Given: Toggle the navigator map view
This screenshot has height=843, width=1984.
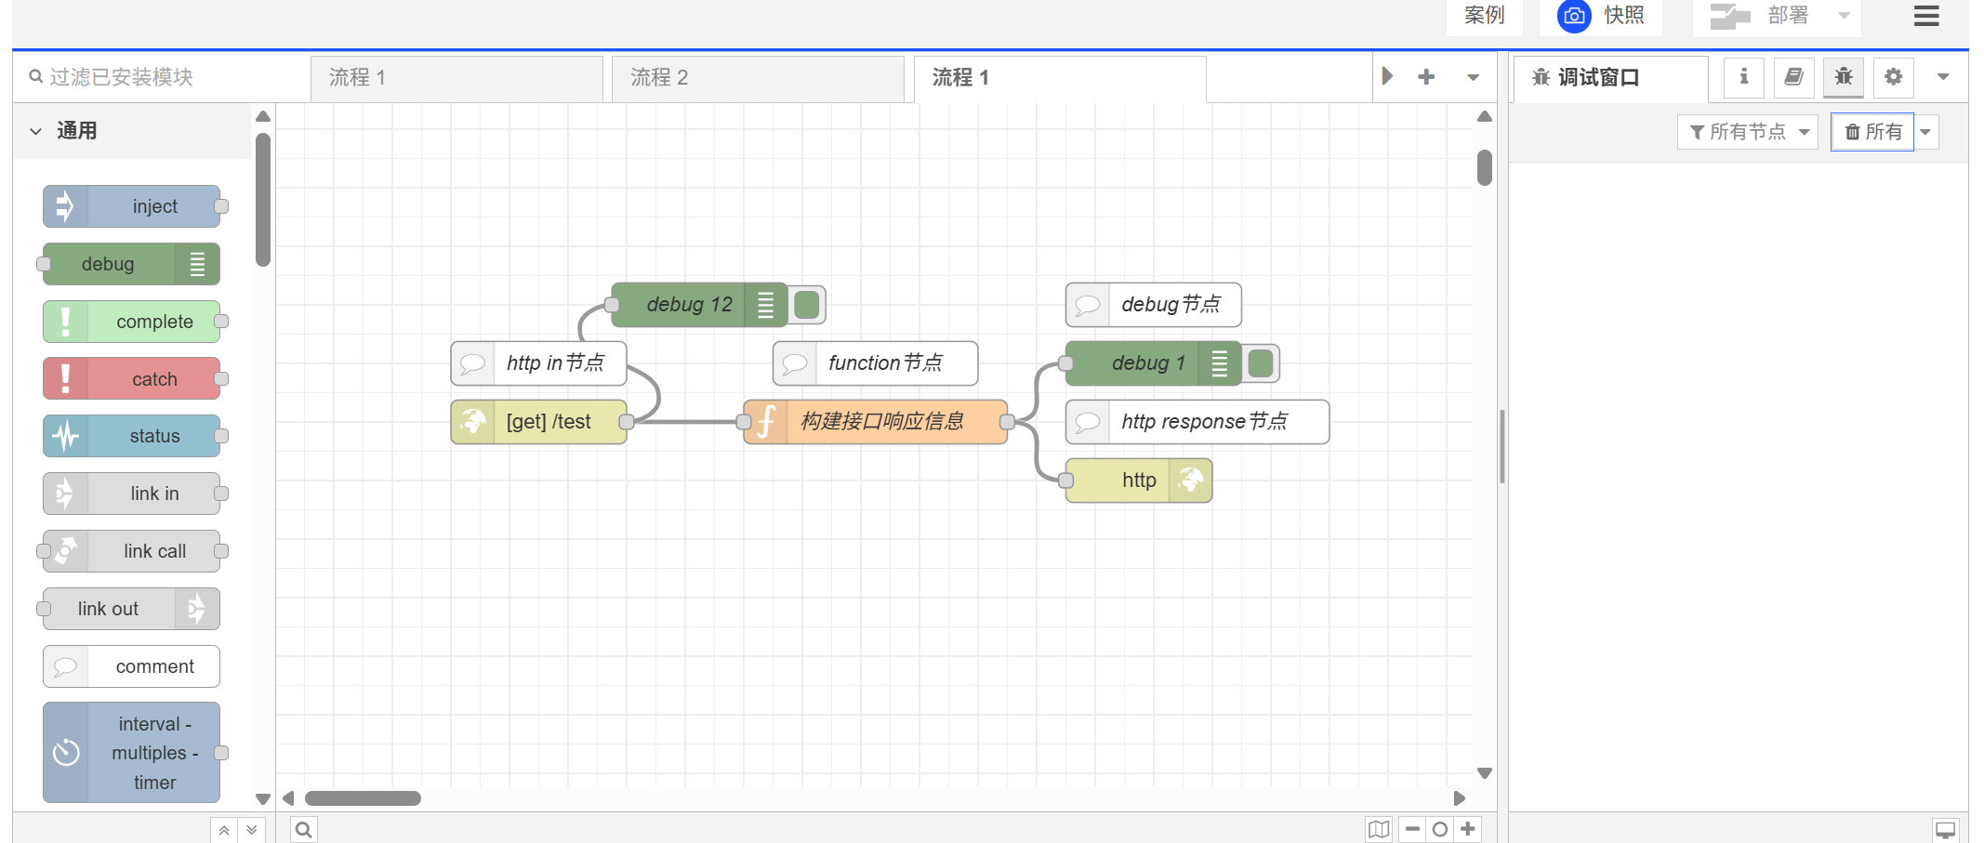Looking at the screenshot, I should (1379, 829).
